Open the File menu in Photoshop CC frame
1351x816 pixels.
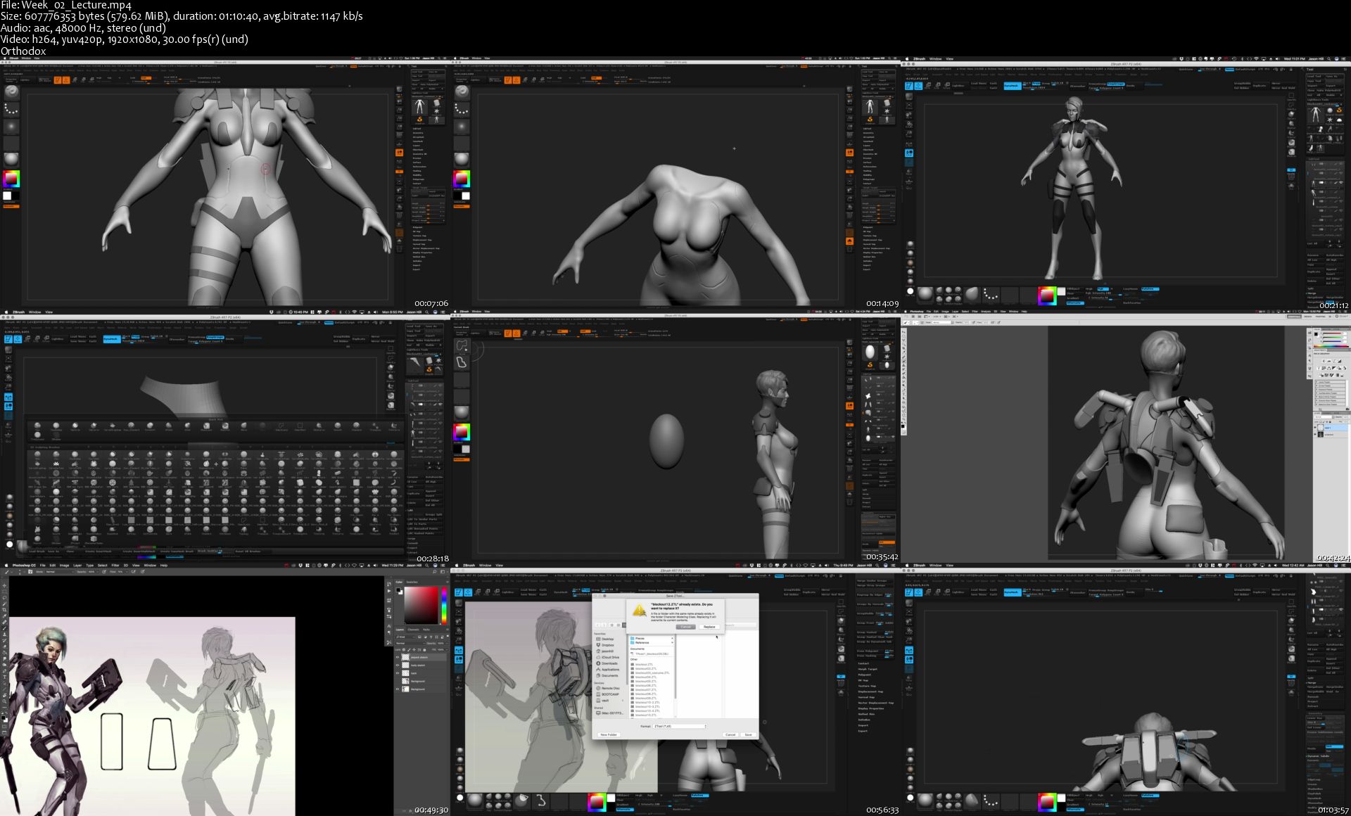42,566
